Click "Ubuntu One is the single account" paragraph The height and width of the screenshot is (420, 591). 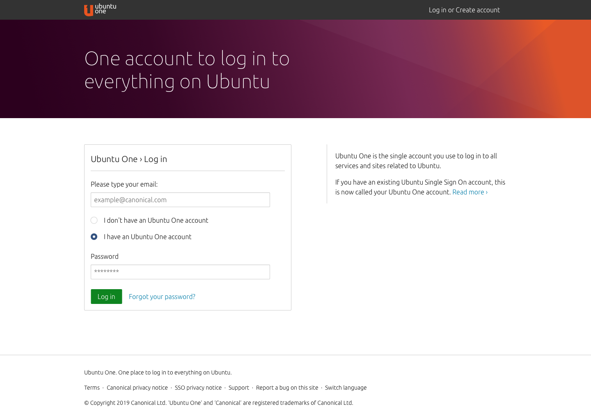click(416, 161)
